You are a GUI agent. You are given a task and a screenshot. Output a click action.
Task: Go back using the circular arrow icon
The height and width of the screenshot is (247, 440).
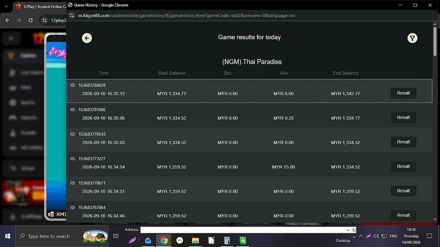click(87, 38)
